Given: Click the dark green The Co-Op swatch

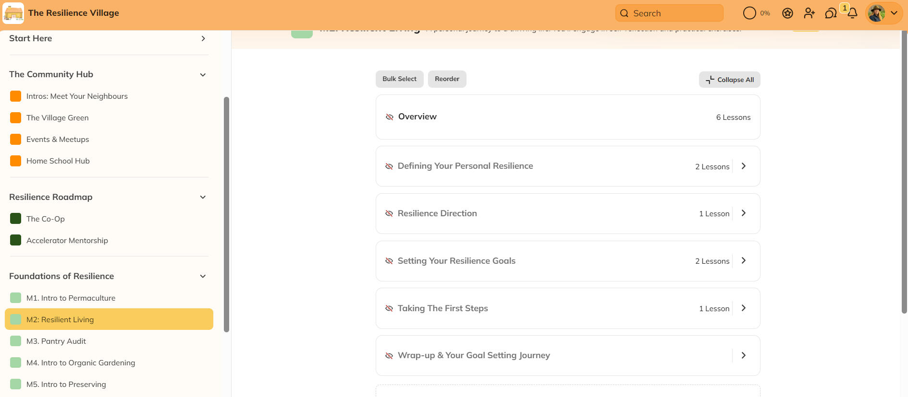Looking at the screenshot, I should pyautogui.click(x=15, y=219).
